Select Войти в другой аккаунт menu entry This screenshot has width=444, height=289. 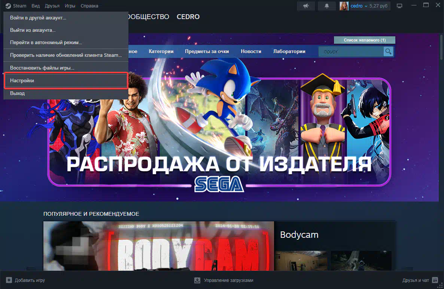pos(66,18)
